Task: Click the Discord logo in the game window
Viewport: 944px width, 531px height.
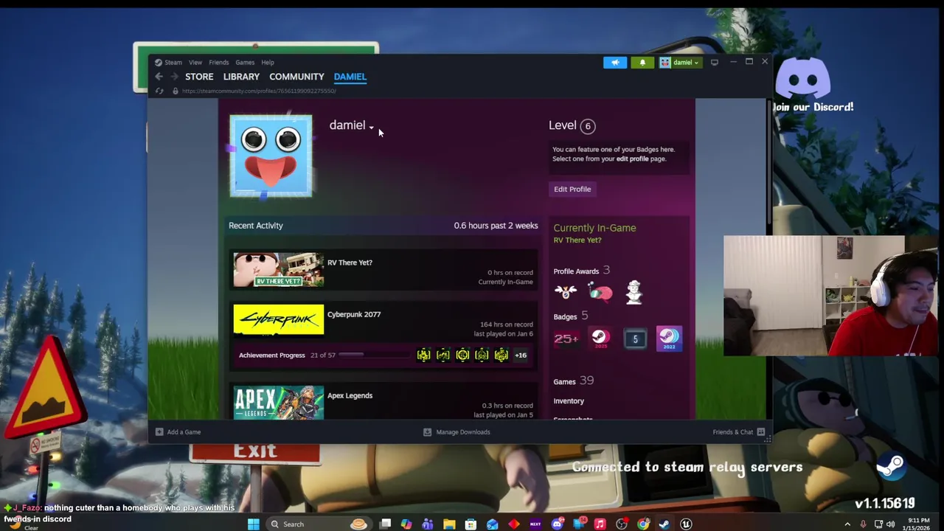Action: coord(803,77)
